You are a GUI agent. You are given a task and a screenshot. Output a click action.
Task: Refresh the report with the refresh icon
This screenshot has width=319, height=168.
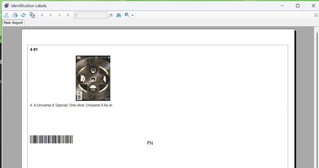23,15
